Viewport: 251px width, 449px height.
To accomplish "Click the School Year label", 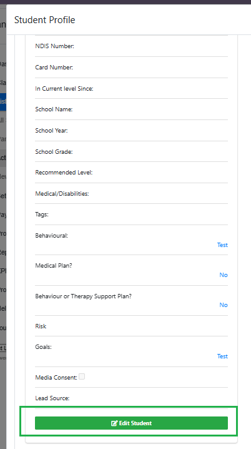I will click(51, 131).
